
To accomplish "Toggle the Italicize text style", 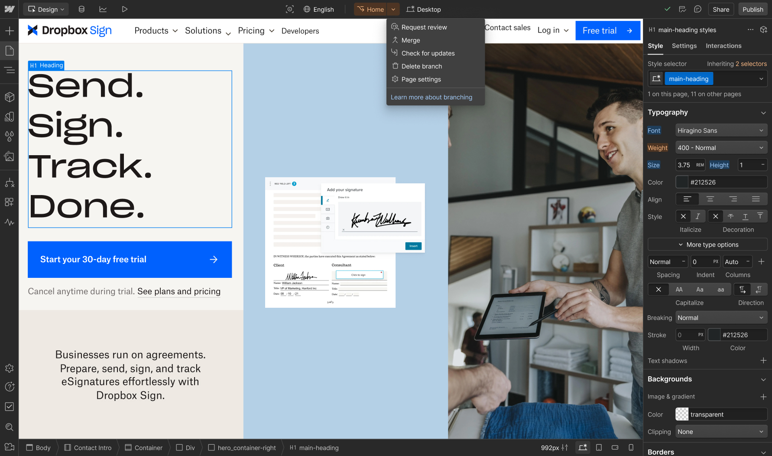I will (697, 216).
